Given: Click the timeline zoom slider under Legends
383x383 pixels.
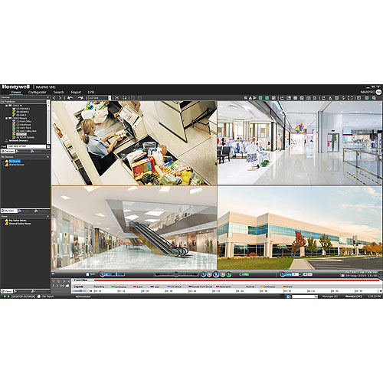Looking at the screenshot, I should click(x=80, y=291).
